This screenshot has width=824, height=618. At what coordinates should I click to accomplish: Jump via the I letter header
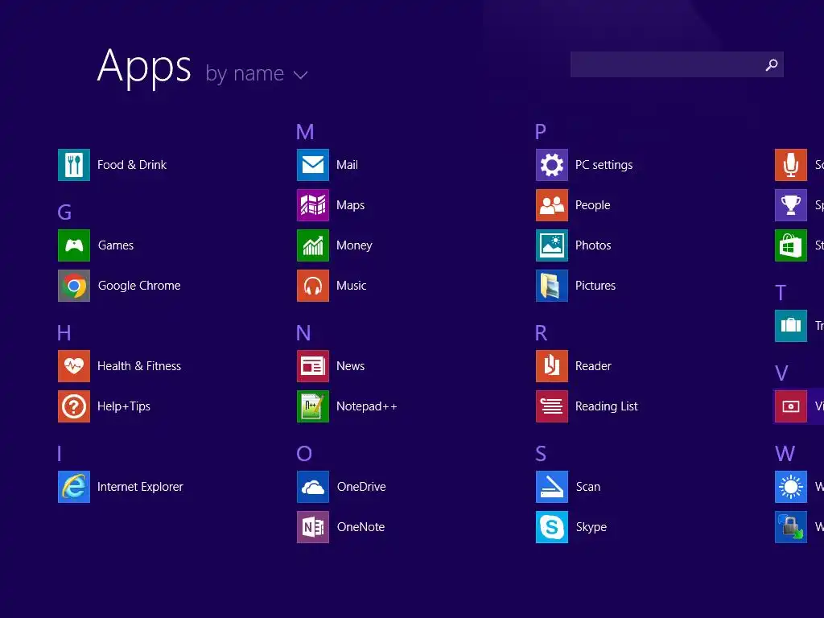coord(60,454)
